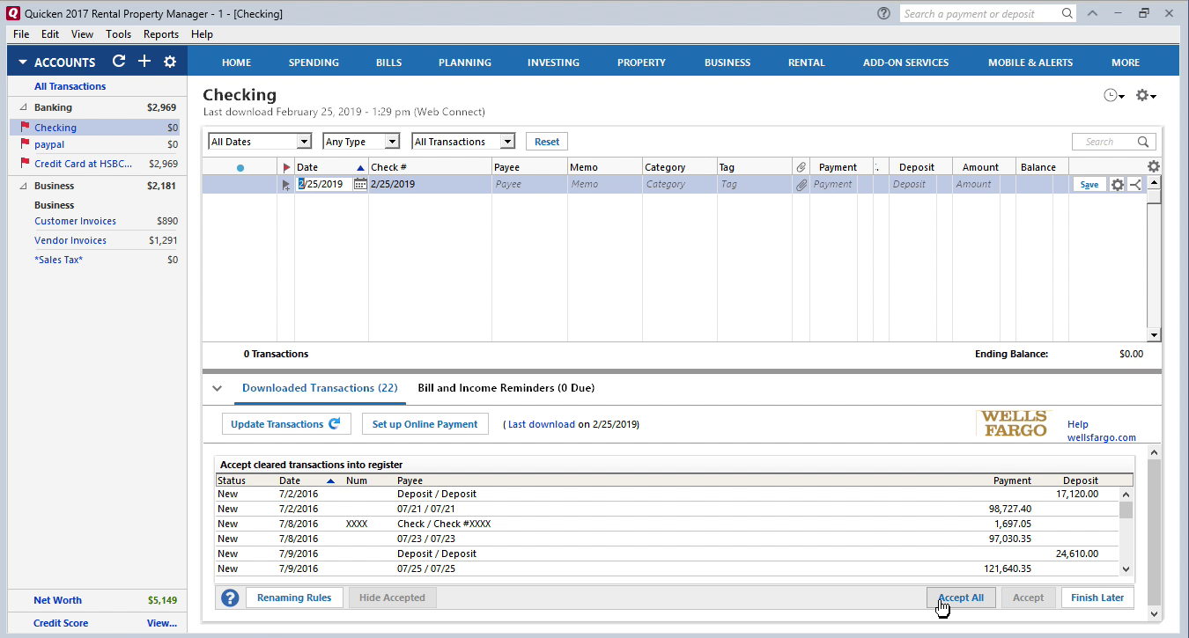
Task: Open Renaming Rules
Action: tap(294, 598)
